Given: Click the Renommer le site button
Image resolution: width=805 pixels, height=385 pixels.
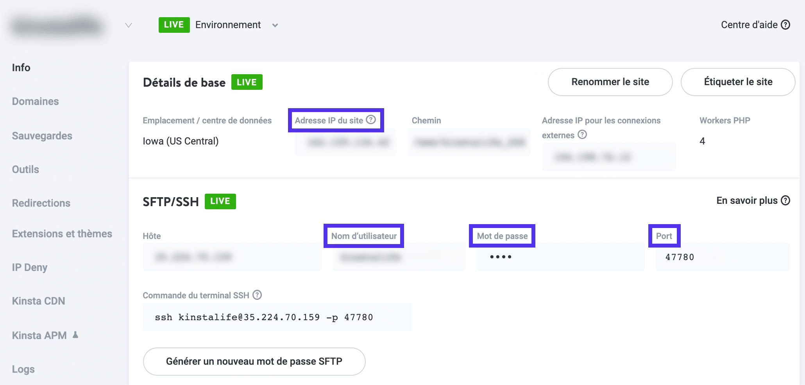Looking at the screenshot, I should pyautogui.click(x=610, y=82).
